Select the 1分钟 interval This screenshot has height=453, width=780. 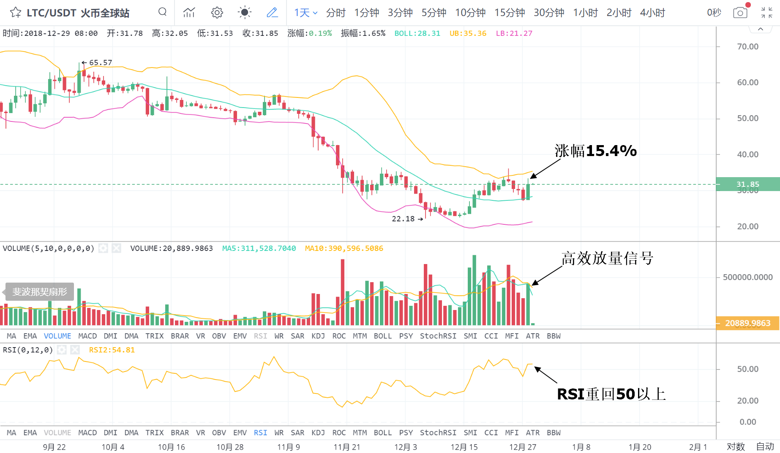click(x=367, y=13)
